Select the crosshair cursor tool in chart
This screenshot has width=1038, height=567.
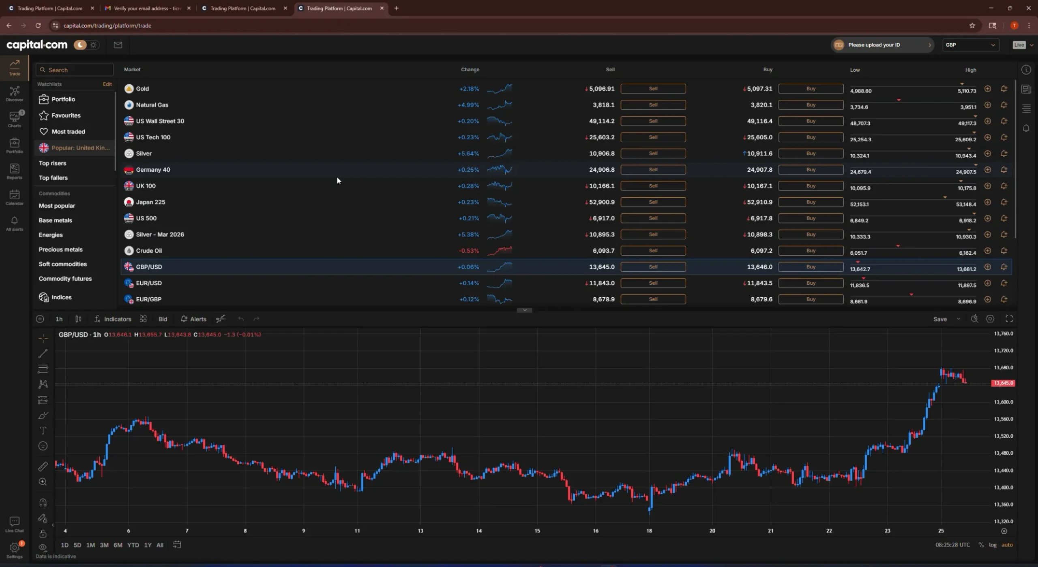[43, 338]
